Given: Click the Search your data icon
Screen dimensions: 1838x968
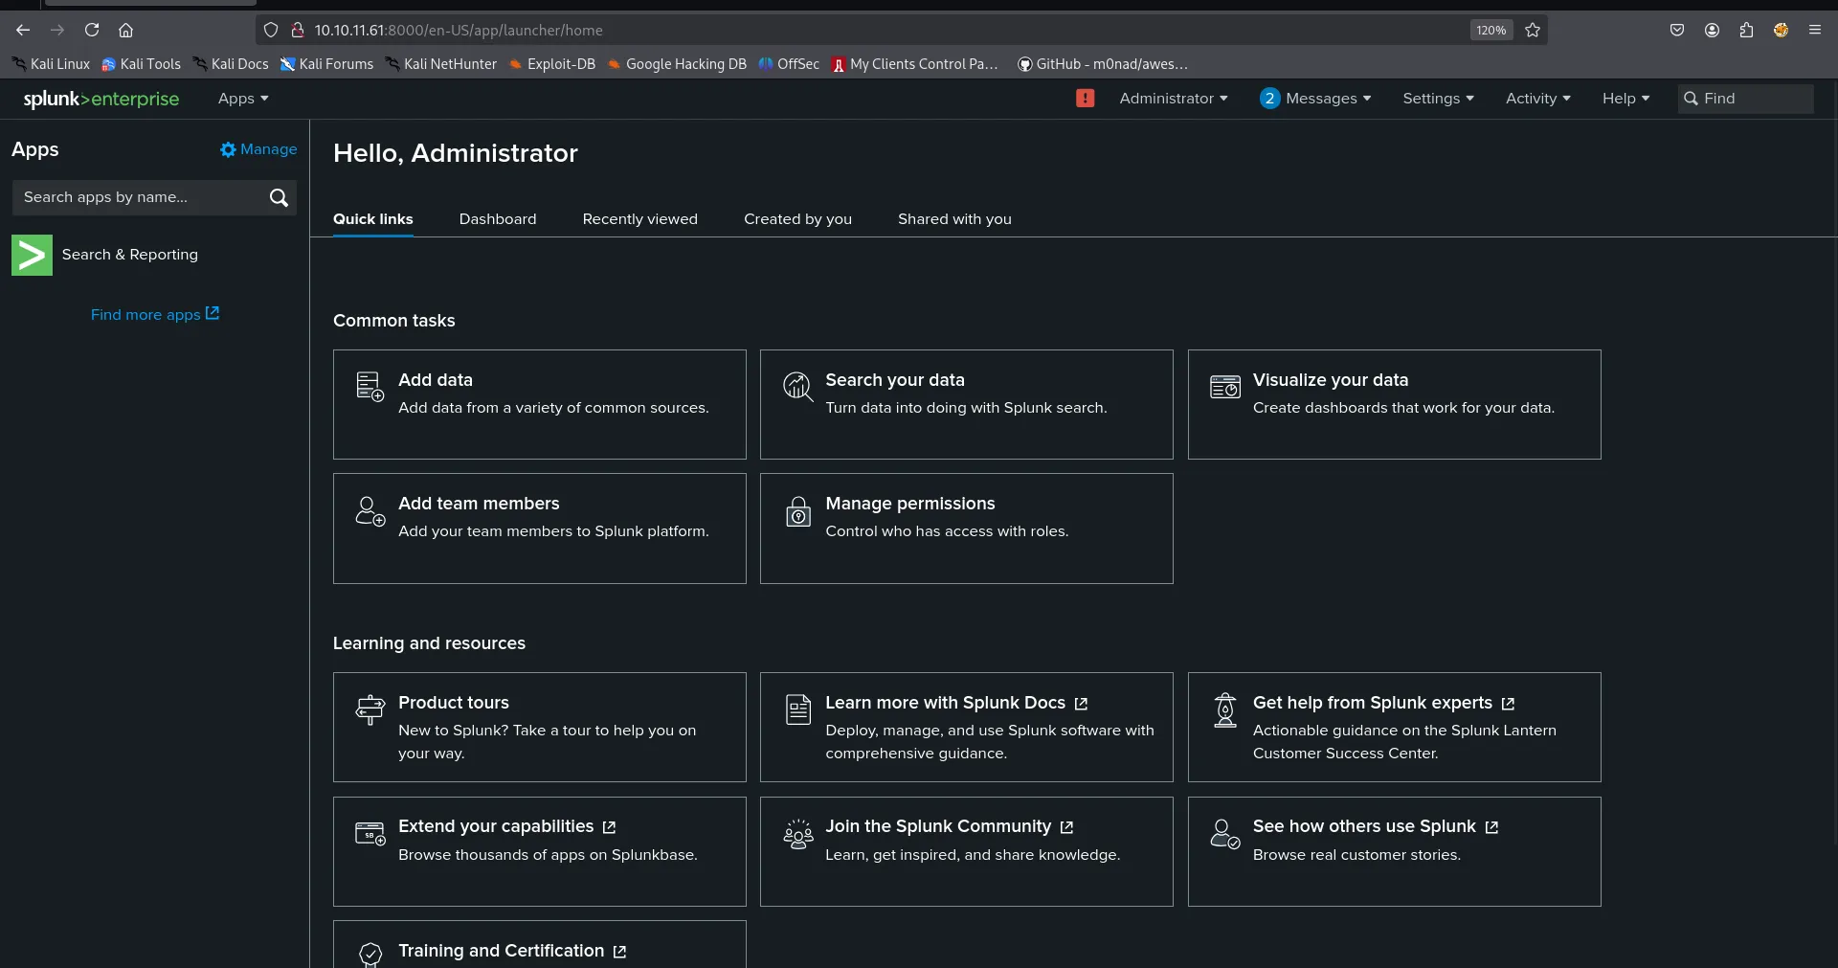Looking at the screenshot, I should (797, 387).
